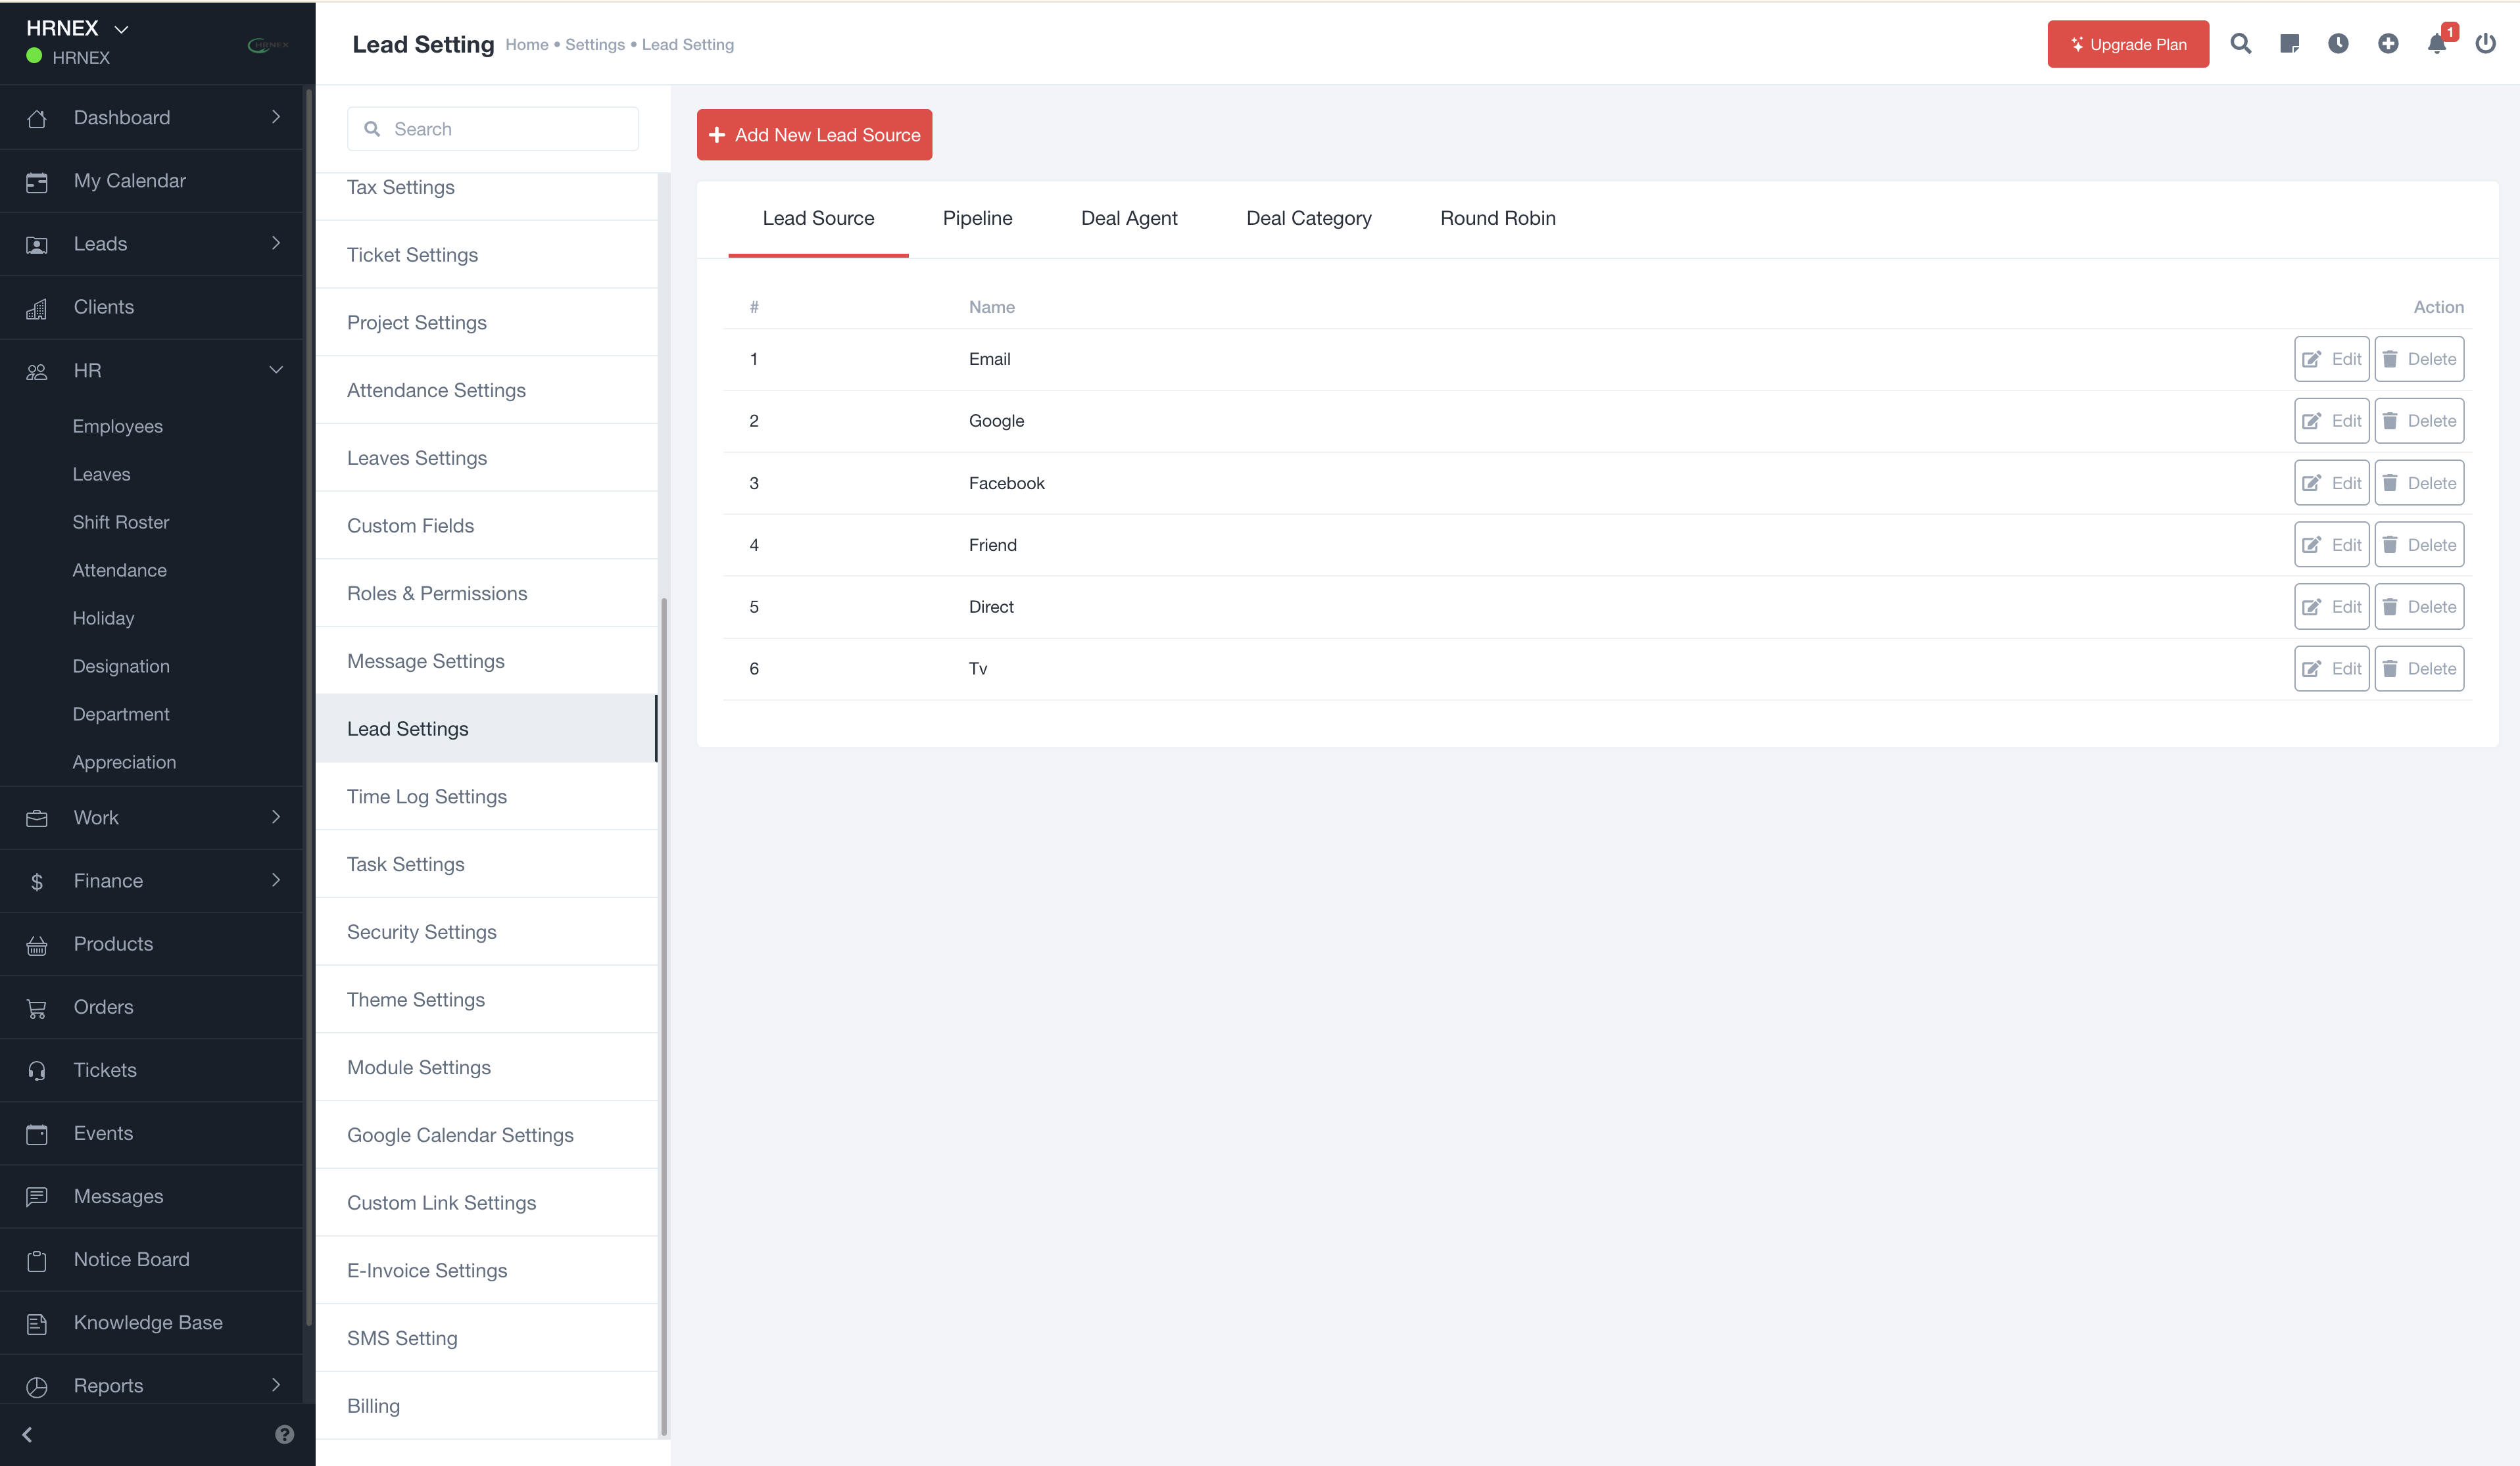Edit the Direct lead source
Image resolution: width=2520 pixels, height=1466 pixels.
[x=2331, y=607]
